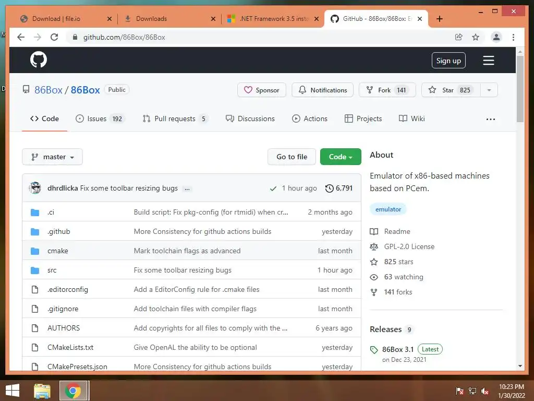Open a new browser tab
Image resolution: width=534 pixels, height=401 pixels.
click(x=439, y=19)
